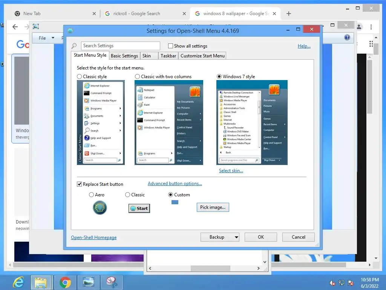Image resolution: width=386 pixels, height=290 pixels.
Task: Select Classic with two columns option
Action: [137, 76]
